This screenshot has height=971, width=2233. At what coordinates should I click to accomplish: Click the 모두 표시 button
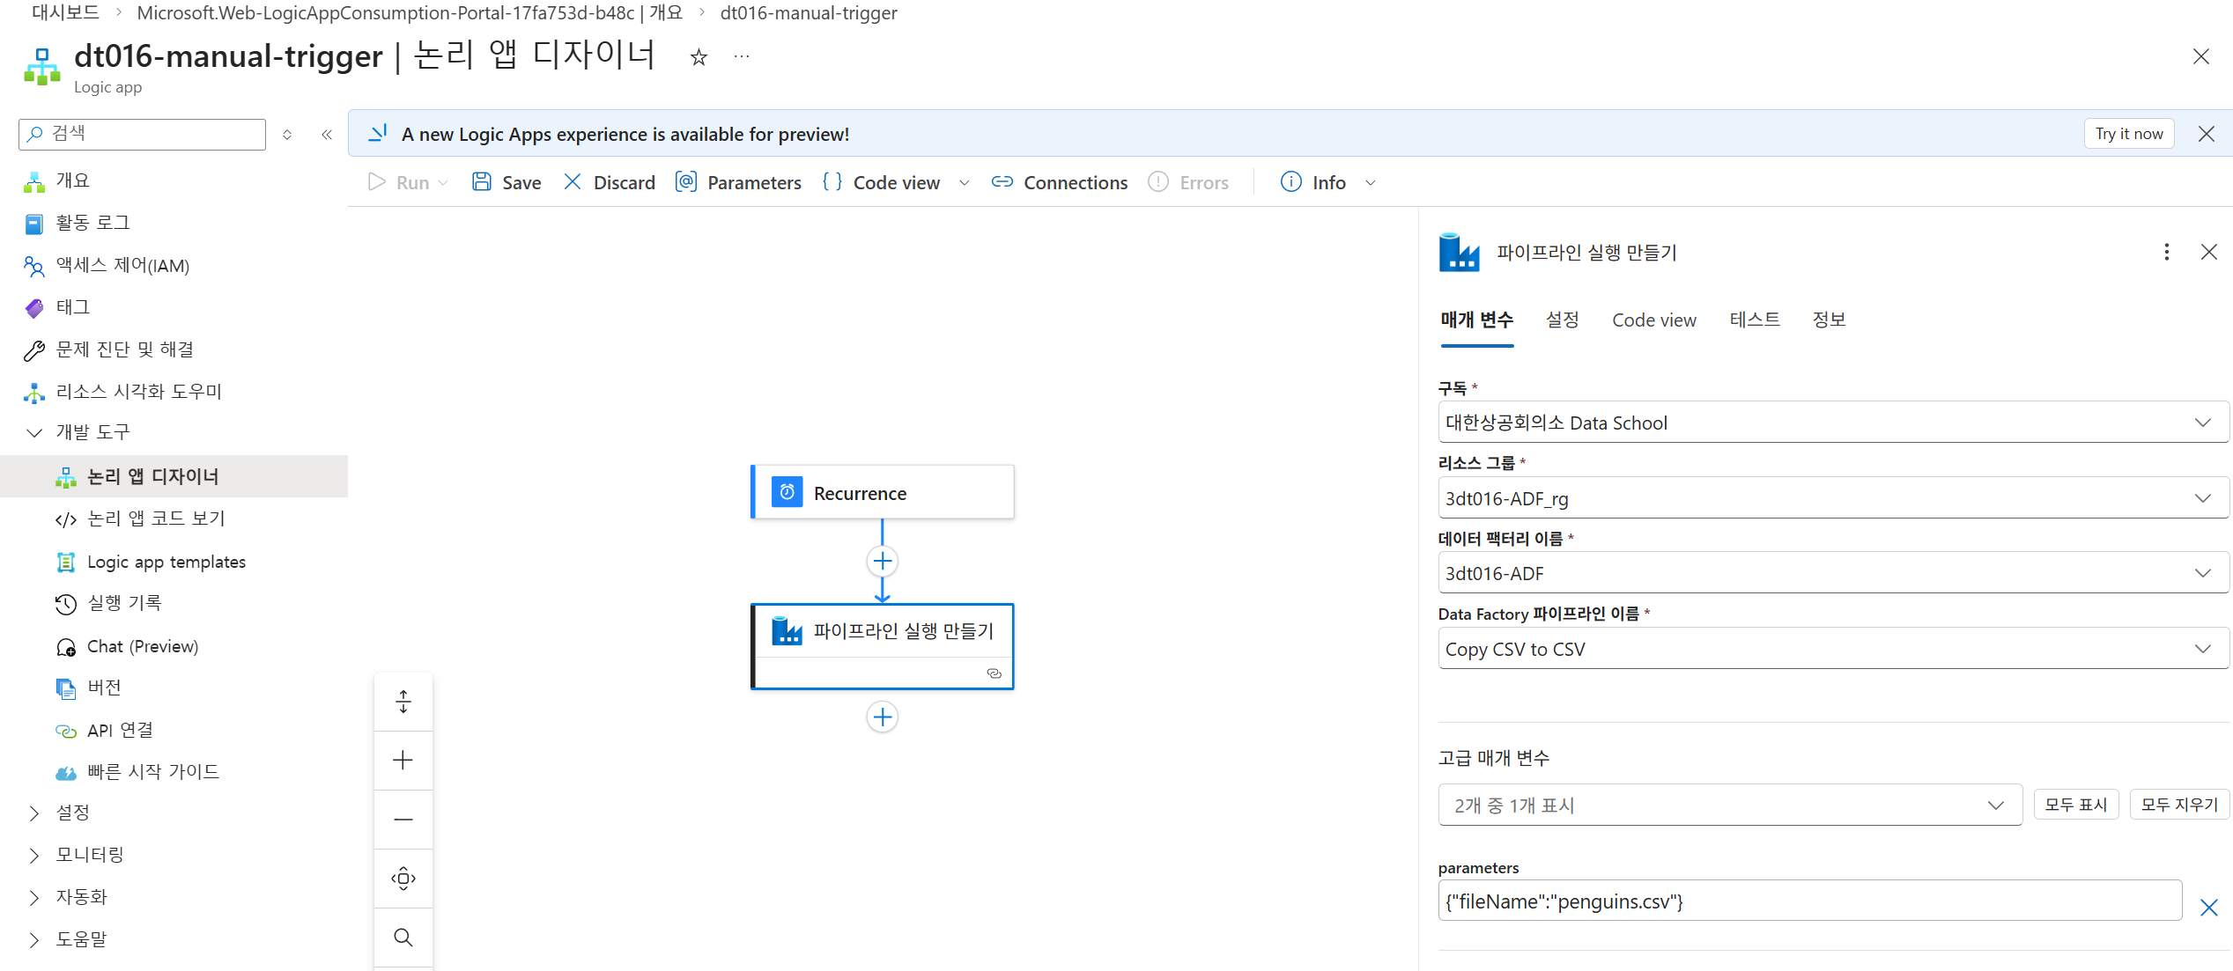click(x=2074, y=805)
